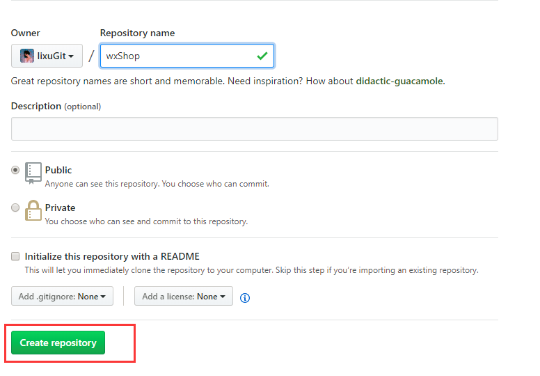The height and width of the screenshot is (376, 540).
Task: Click the Initialize with a README label text
Action: pos(112,256)
